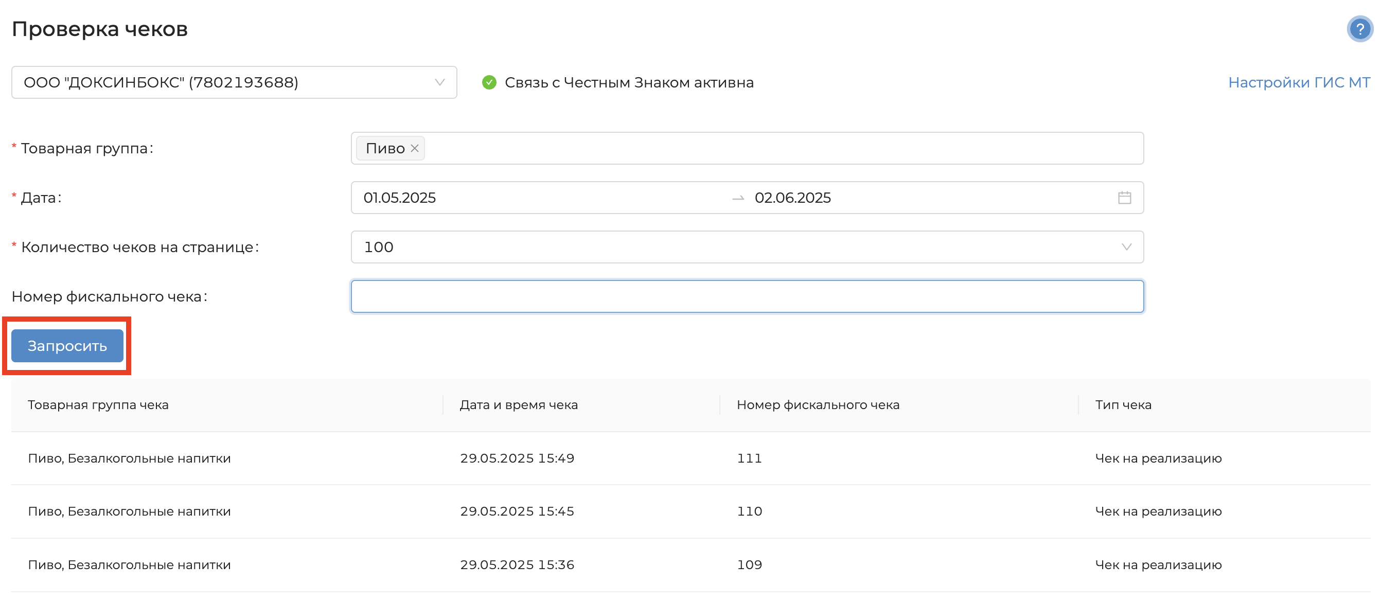The image size is (1381, 600).
Task: Open the help question mark icon
Action: (x=1359, y=29)
